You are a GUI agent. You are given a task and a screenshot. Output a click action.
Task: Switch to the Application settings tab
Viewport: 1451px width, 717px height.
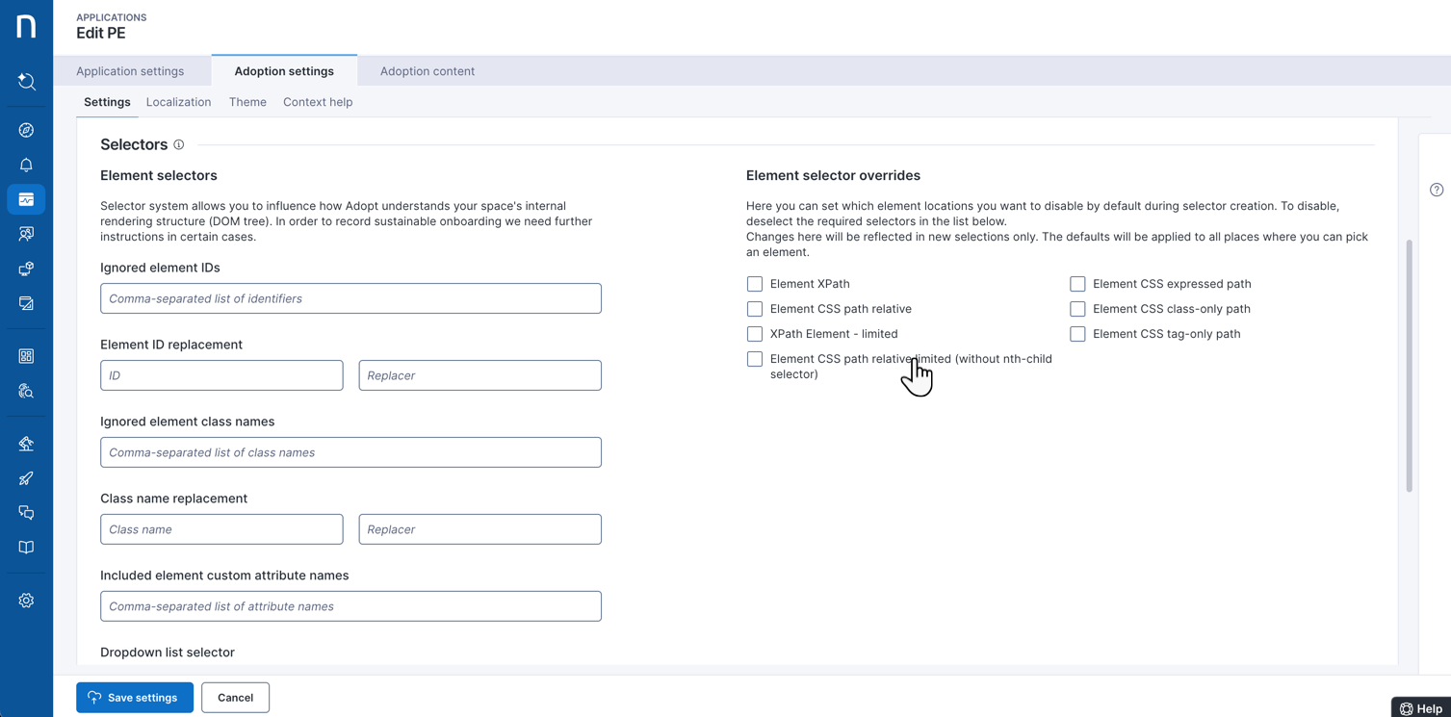pos(130,71)
